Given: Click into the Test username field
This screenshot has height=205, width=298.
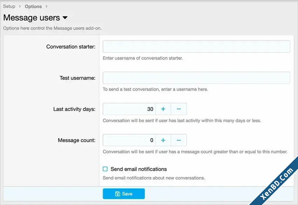Looking at the screenshot, I should tap(196, 78).
